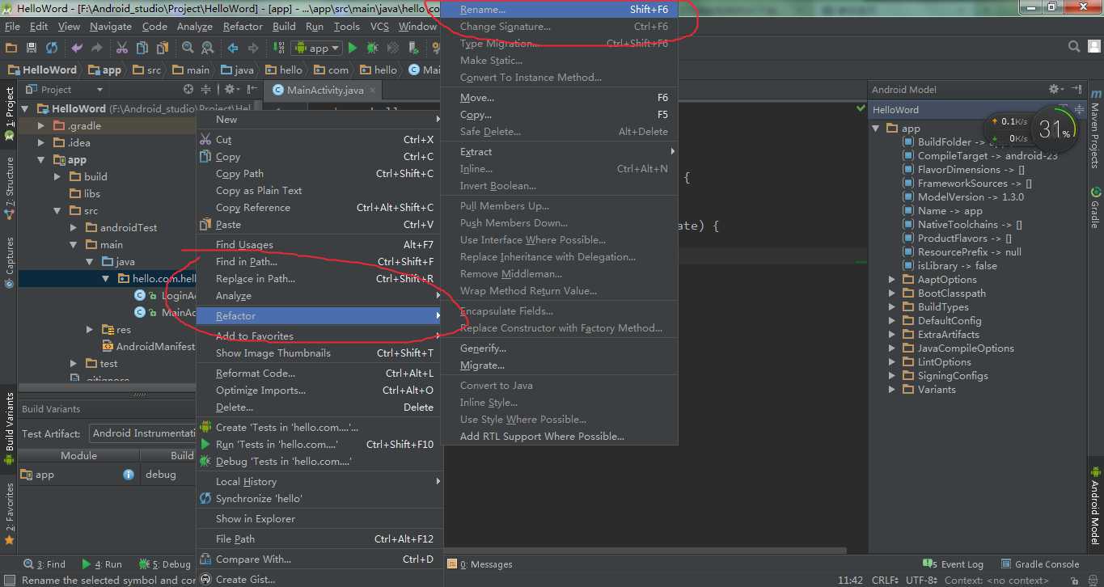Screen dimensions: 1104x587
Task: Close the MainActivity.java tab
Action: tap(371, 91)
